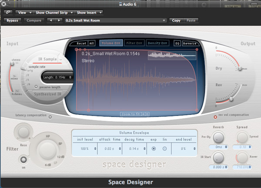Viewport: 261px width, 188px height.
Task: Adjust the decay time 0.14 s stepper
Action: tap(144, 149)
